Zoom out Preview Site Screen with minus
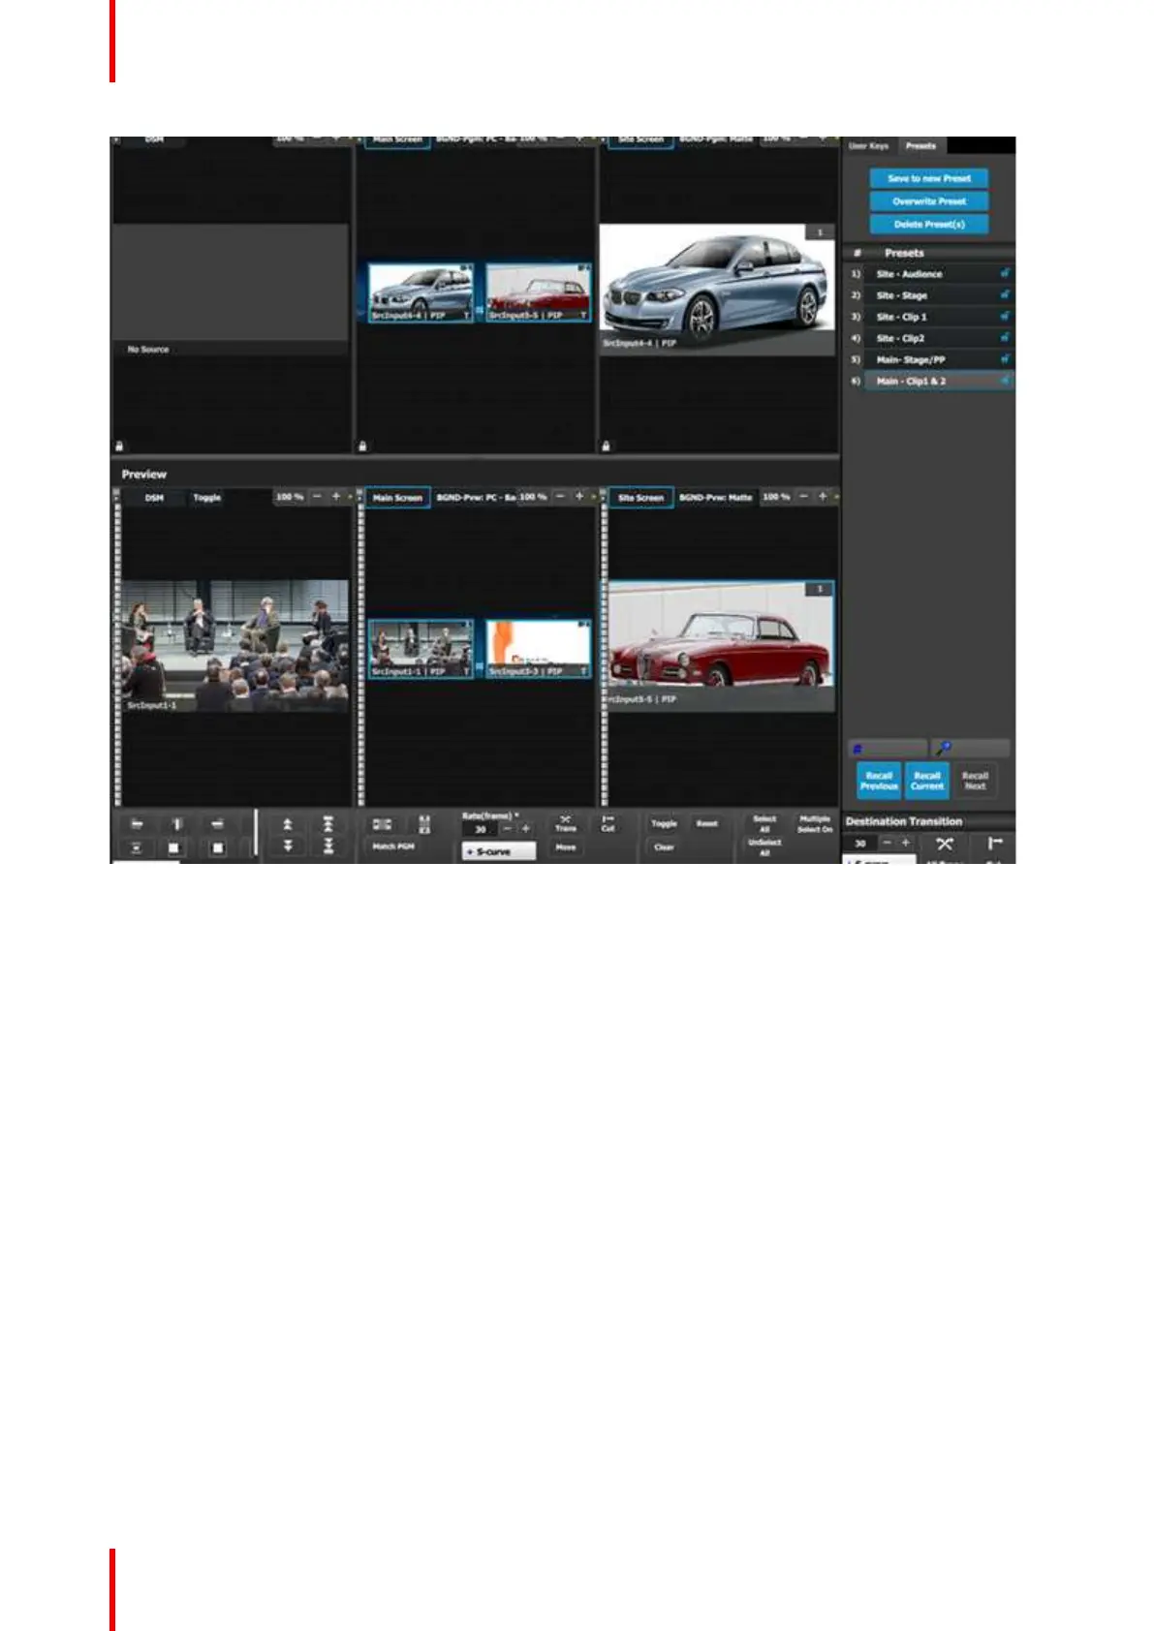 point(803,497)
